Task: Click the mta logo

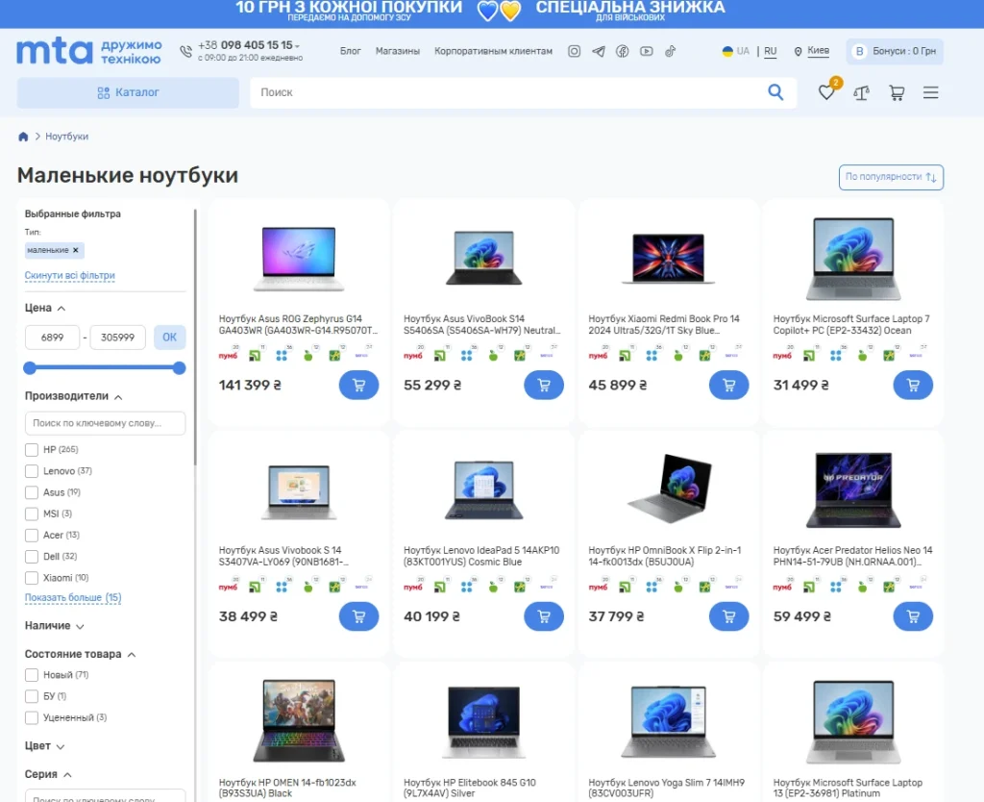Action: [x=55, y=51]
